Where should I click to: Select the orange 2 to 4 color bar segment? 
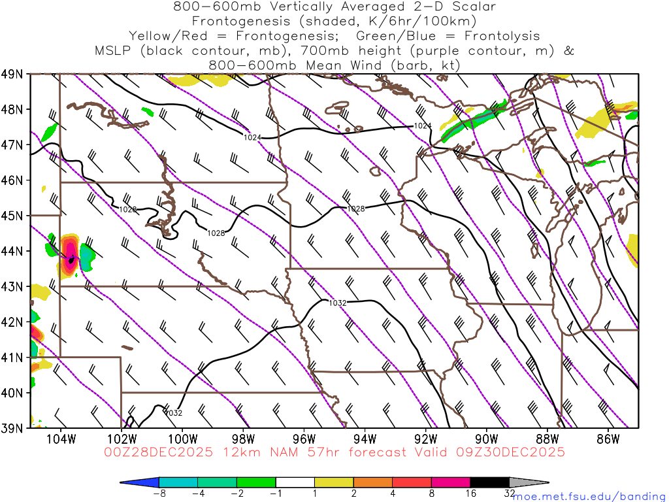coord(372,482)
